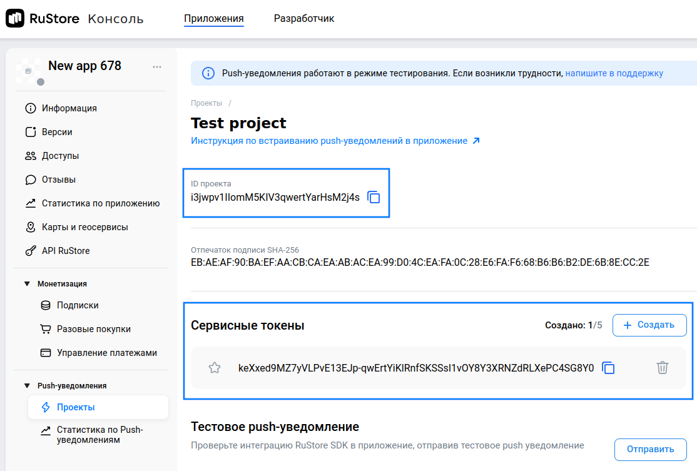
Task: Click the Создать button for service tokens
Action: tap(649, 325)
